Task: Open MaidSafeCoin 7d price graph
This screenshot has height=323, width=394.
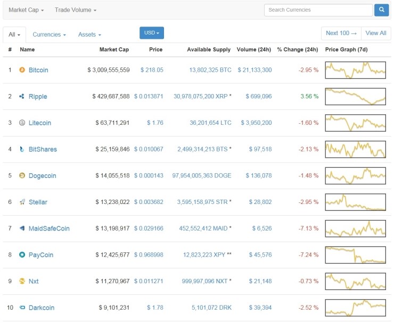Action: tap(355, 228)
